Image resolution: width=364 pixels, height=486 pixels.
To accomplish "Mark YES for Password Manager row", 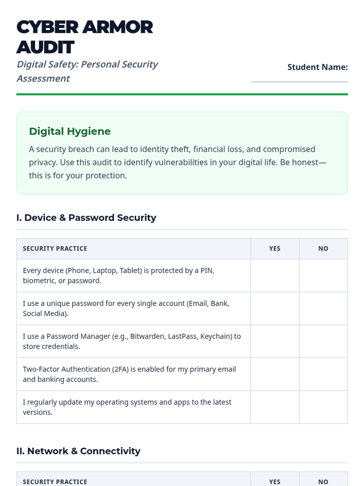I will 275,341.
